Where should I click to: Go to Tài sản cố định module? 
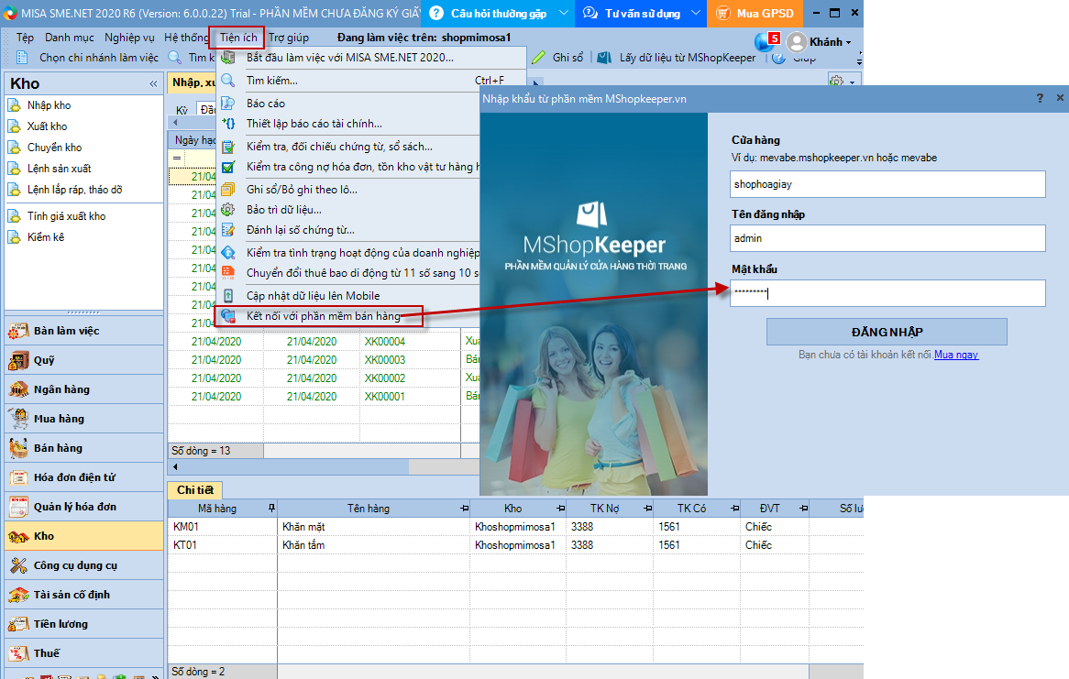point(83,595)
